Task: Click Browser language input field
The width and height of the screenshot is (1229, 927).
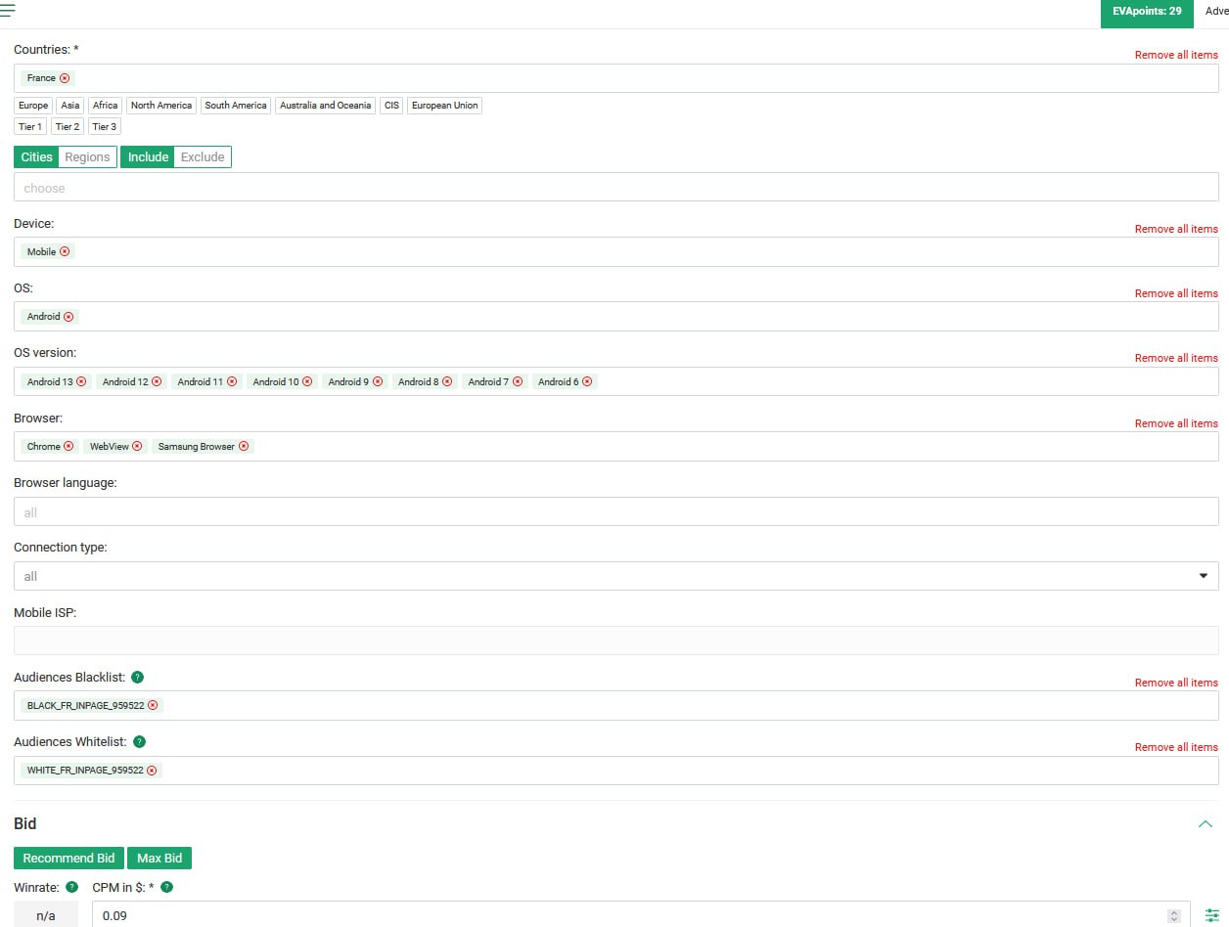Action: [616, 511]
